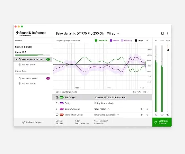The image size is (185, 154).
Task: Open the three-dot more options menu
Action: point(168,33)
